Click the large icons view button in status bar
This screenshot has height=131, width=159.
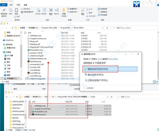coord(157,82)
